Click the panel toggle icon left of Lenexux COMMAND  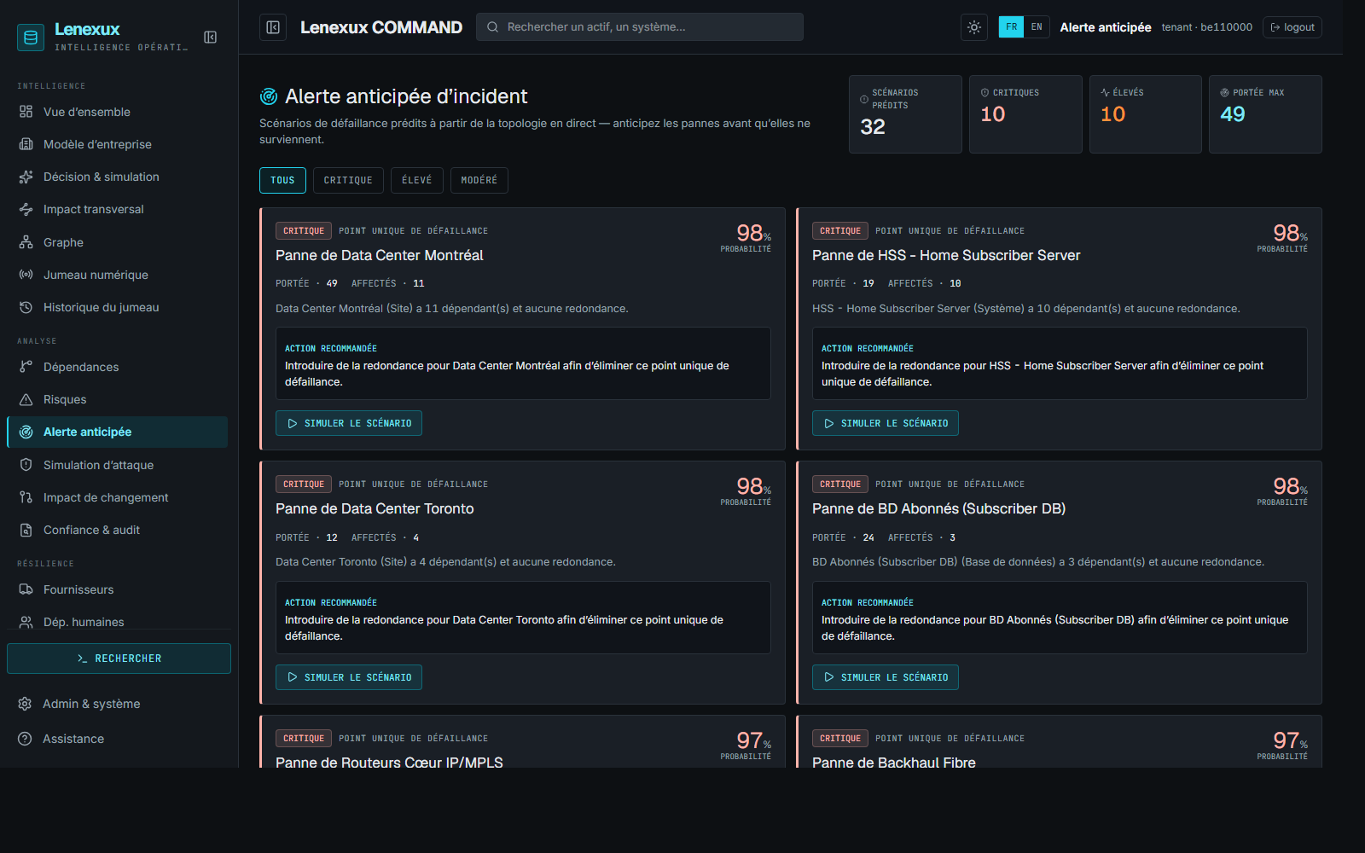click(273, 27)
